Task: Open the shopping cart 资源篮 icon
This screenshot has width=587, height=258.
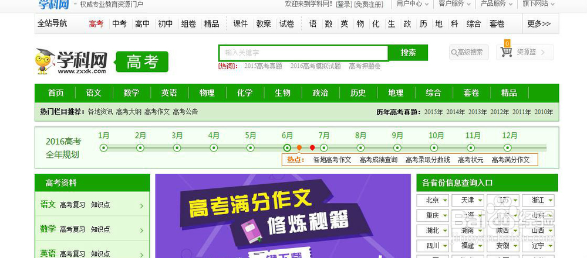Action: click(507, 51)
